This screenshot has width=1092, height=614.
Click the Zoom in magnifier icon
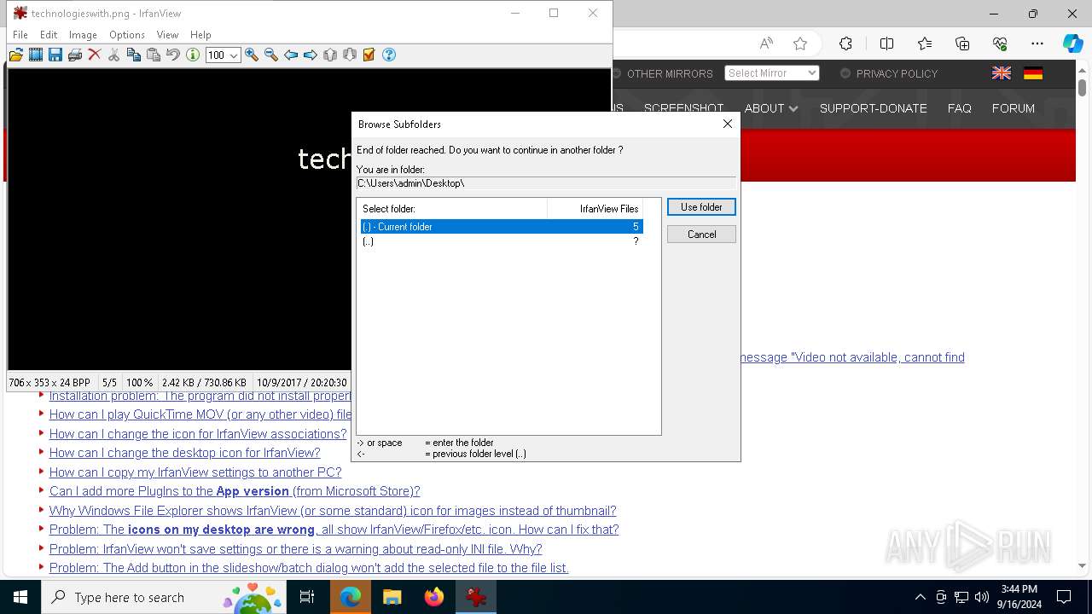click(x=252, y=55)
